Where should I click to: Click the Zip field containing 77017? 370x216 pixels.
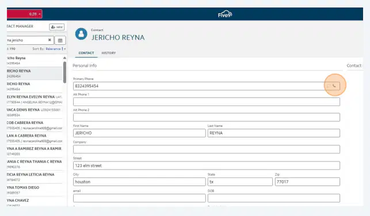[307, 182]
